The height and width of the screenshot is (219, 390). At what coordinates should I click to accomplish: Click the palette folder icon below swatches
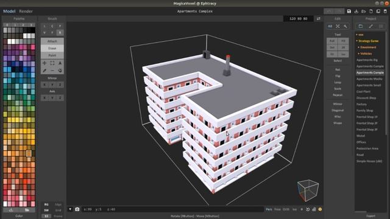click(27, 210)
